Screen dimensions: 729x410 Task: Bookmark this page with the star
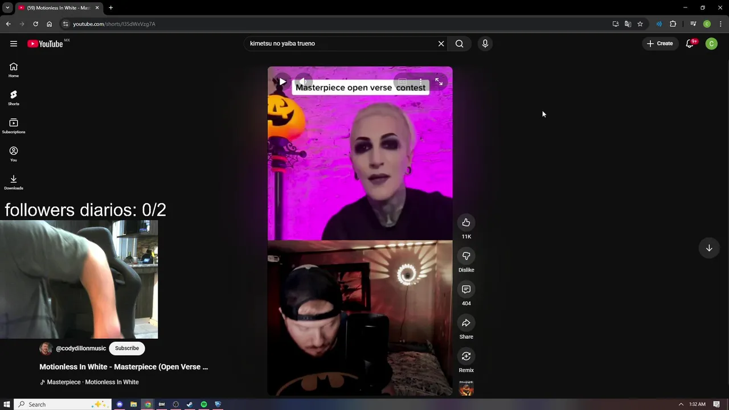(640, 24)
